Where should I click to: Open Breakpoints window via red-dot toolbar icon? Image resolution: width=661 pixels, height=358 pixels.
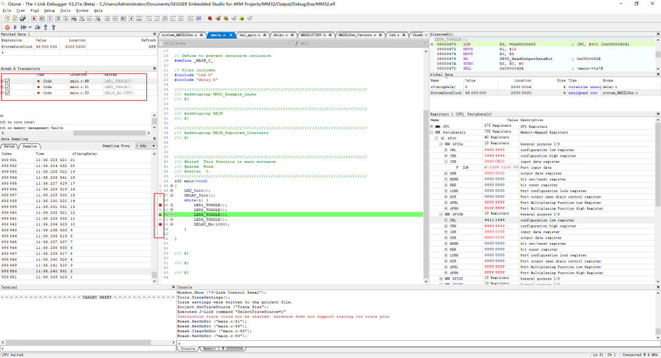(34, 18)
